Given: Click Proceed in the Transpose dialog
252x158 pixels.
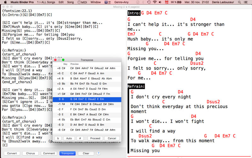Looking at the screenshot, I should (x=95, y=138).
